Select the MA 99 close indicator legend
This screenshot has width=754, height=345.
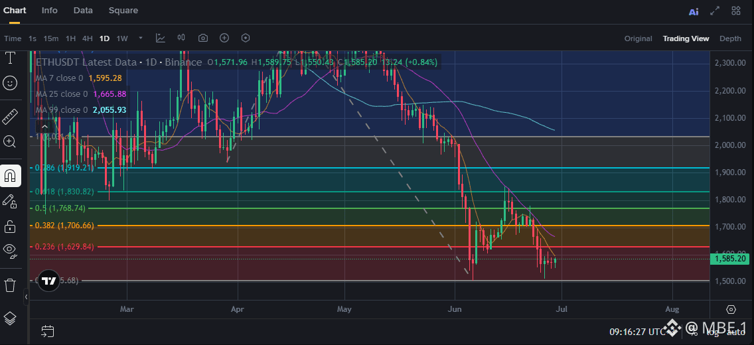tap(81, 110)
